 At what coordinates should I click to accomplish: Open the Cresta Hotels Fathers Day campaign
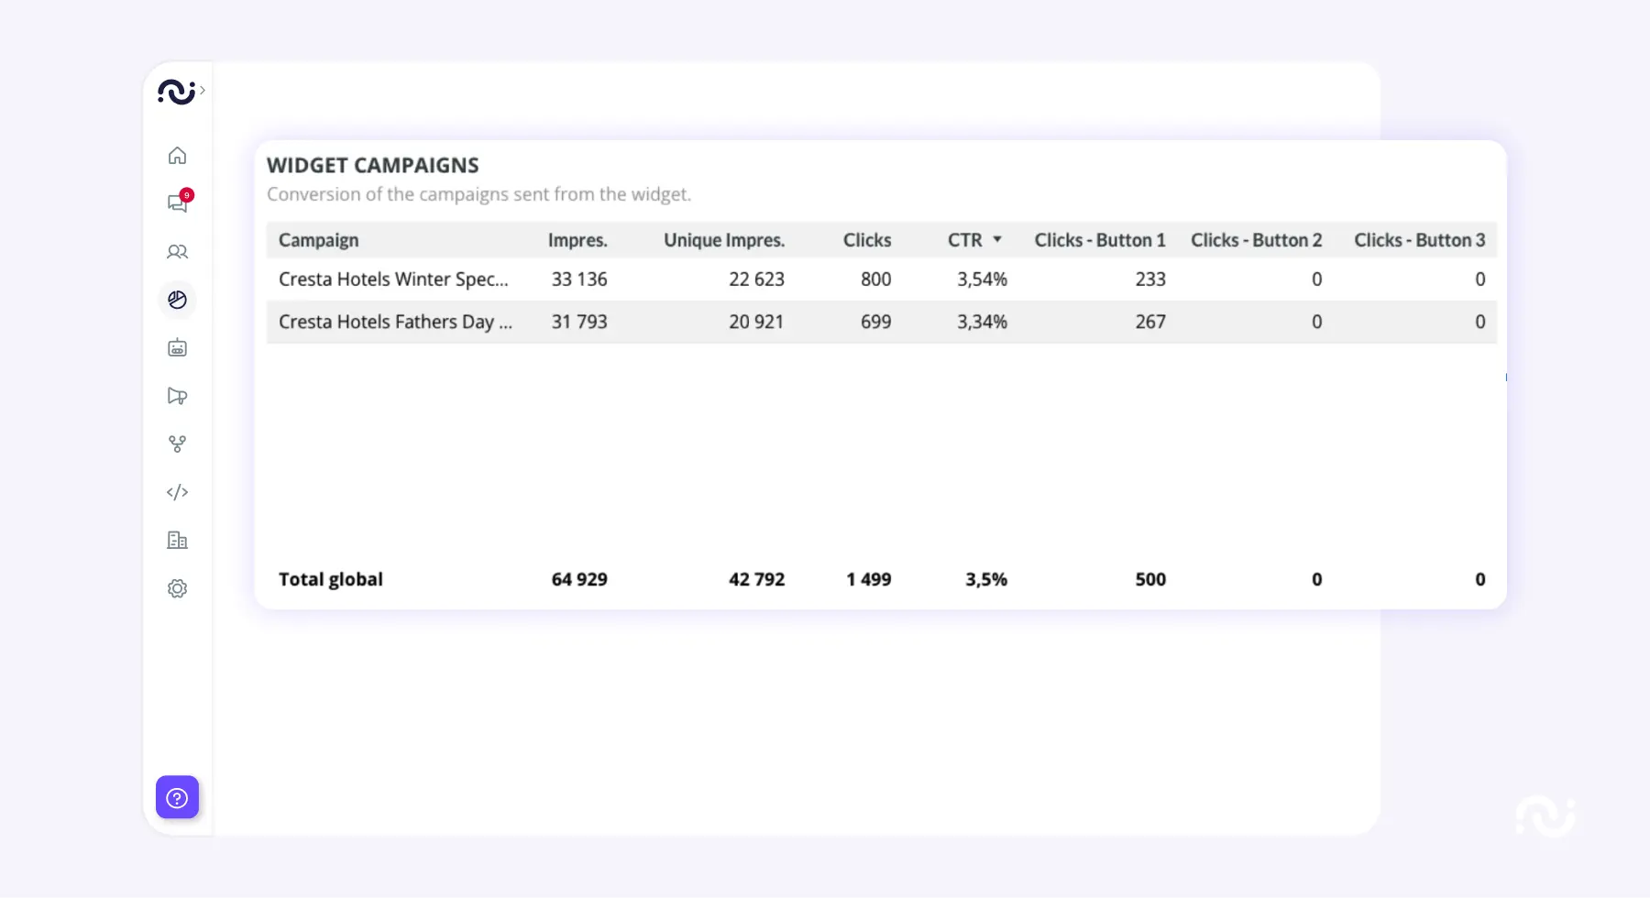point(396,322)
